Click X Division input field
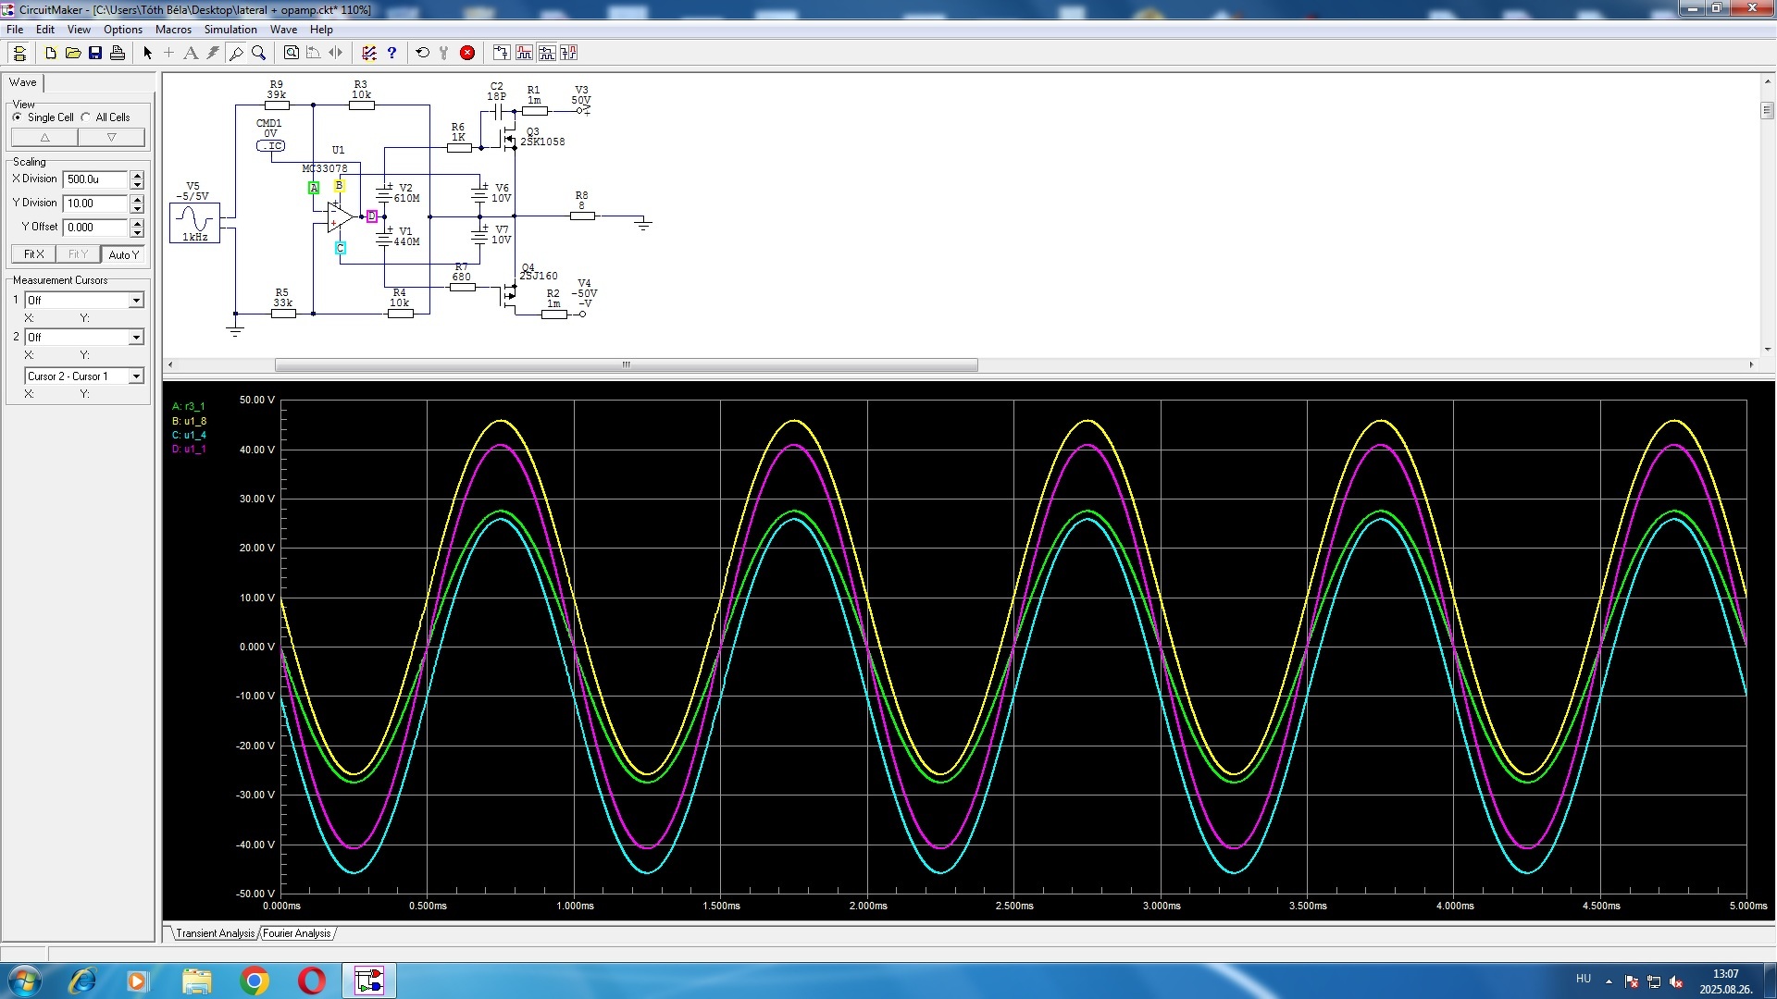 95,179
